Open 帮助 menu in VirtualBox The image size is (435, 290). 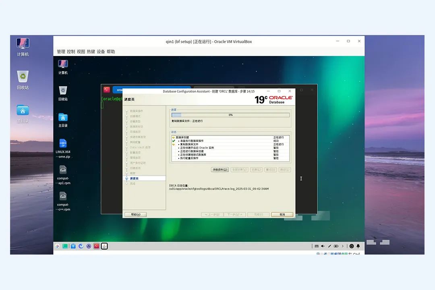111,52
